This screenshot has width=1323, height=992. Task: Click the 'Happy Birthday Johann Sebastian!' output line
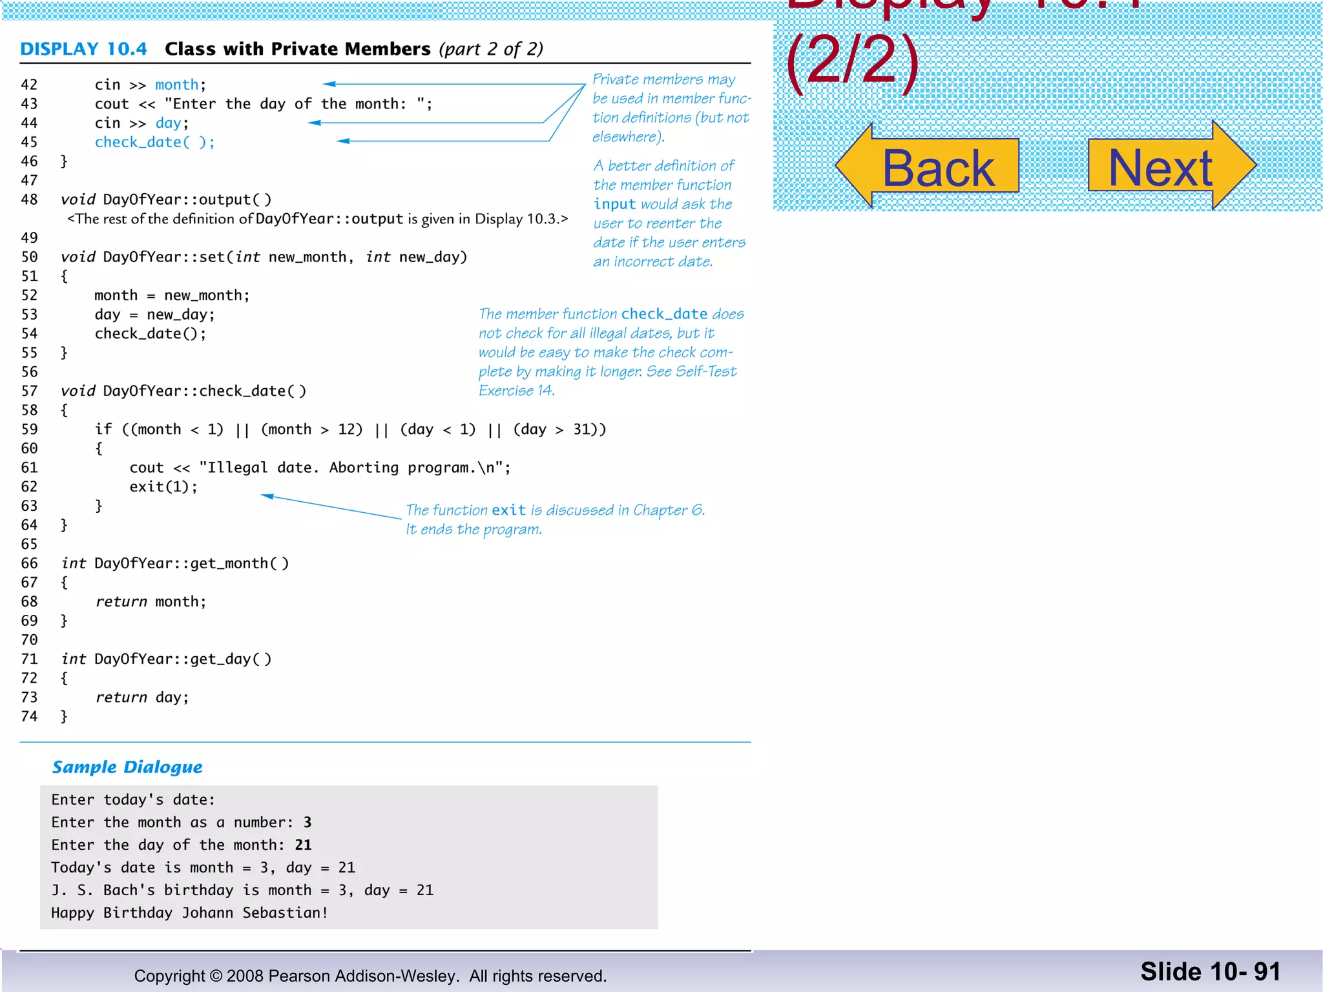point(189,913)
